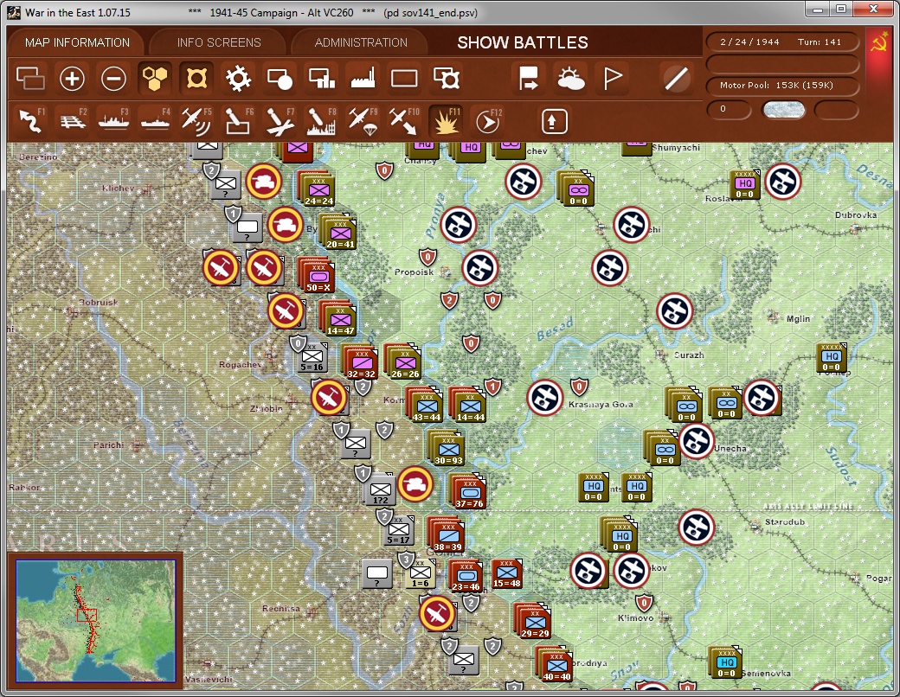Open the MAP INFORMATION tab
Screen dimensions: 900x697
click(77, 42)
